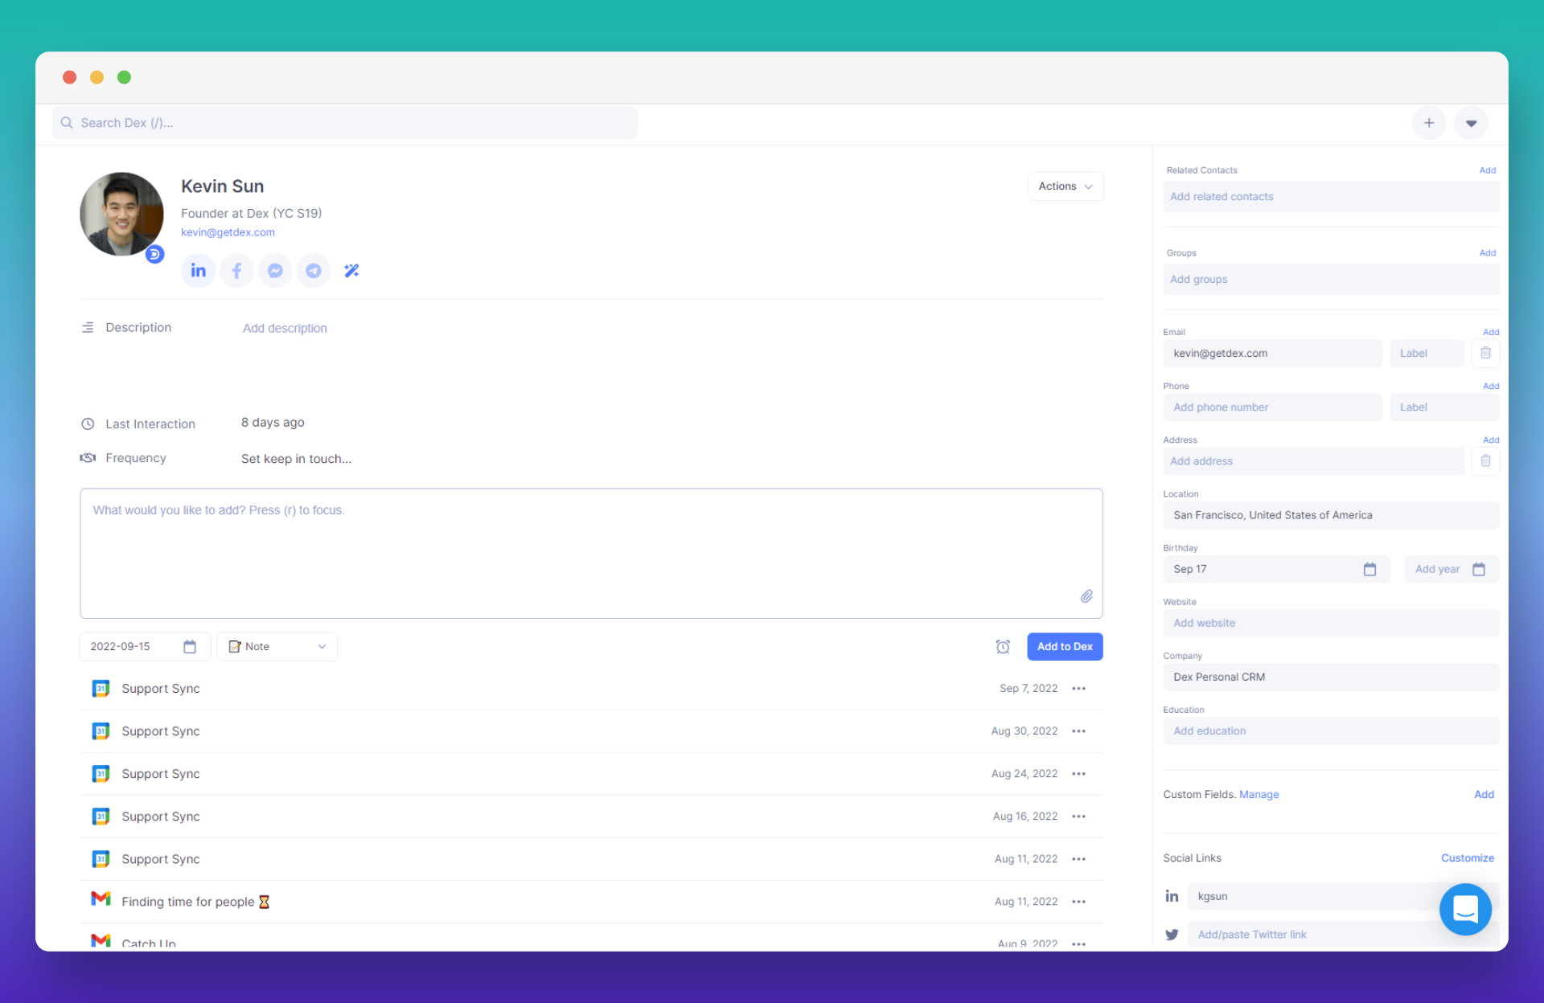Click the paperclip attachment icon
1544x1003 pixels.
pyautogui.click(x=1086, y=596)
